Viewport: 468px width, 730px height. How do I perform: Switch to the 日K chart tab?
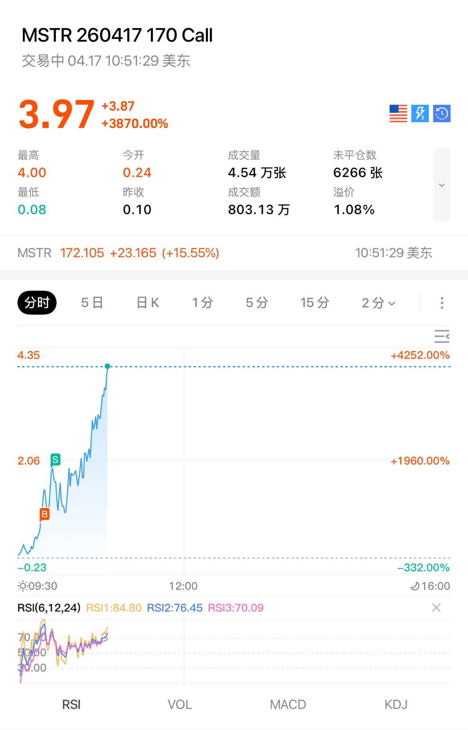[x=148, y=303]
